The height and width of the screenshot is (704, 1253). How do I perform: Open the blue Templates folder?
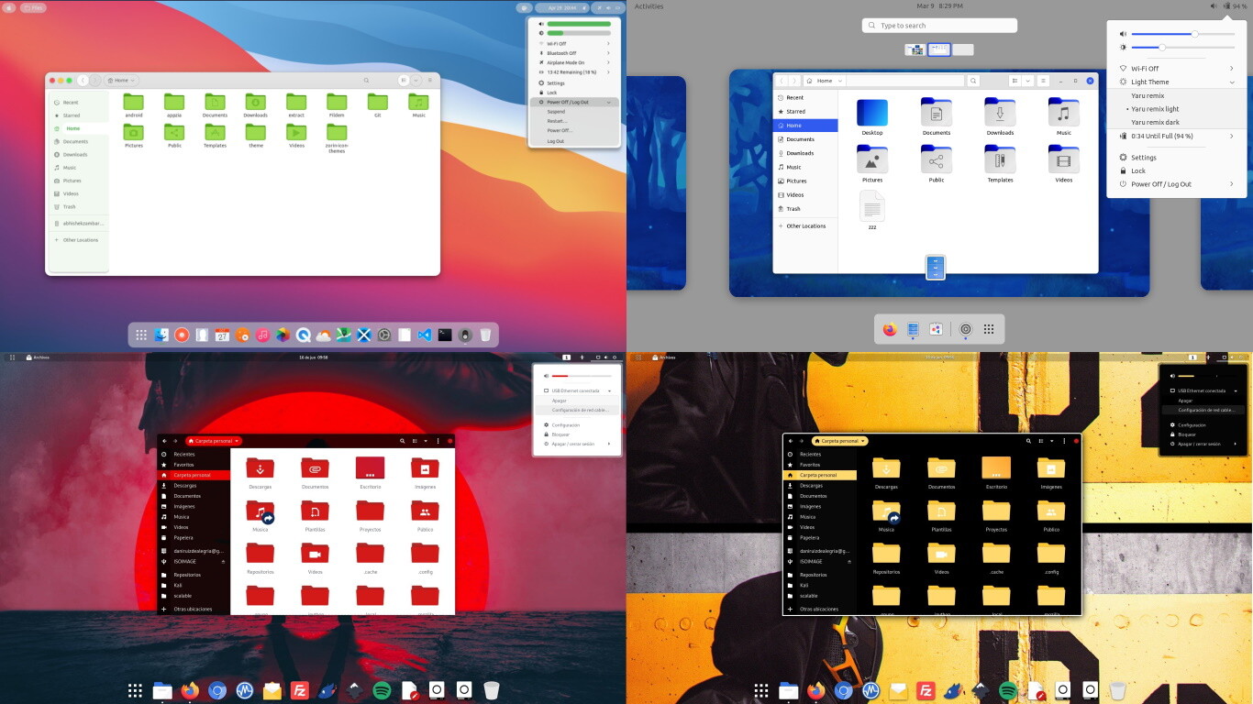pos(1000,164)
